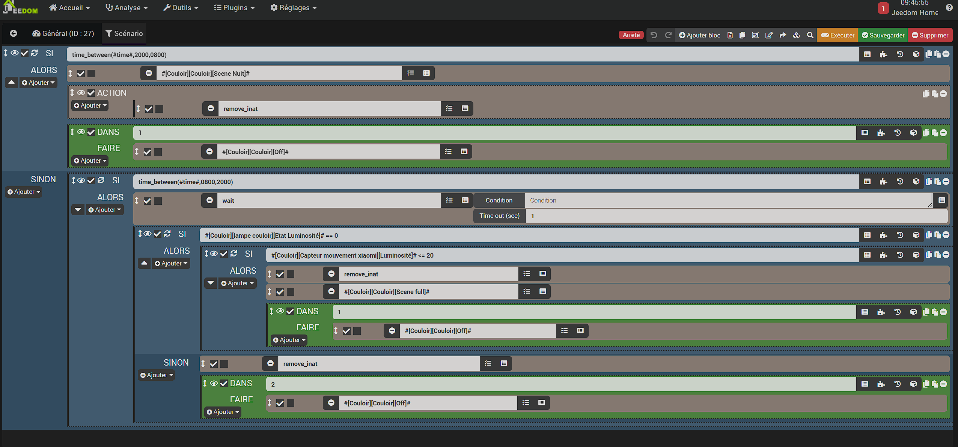This screenshot has height=447, width=958.
Task: Click the Sauvegarder button
Action: 883,35
